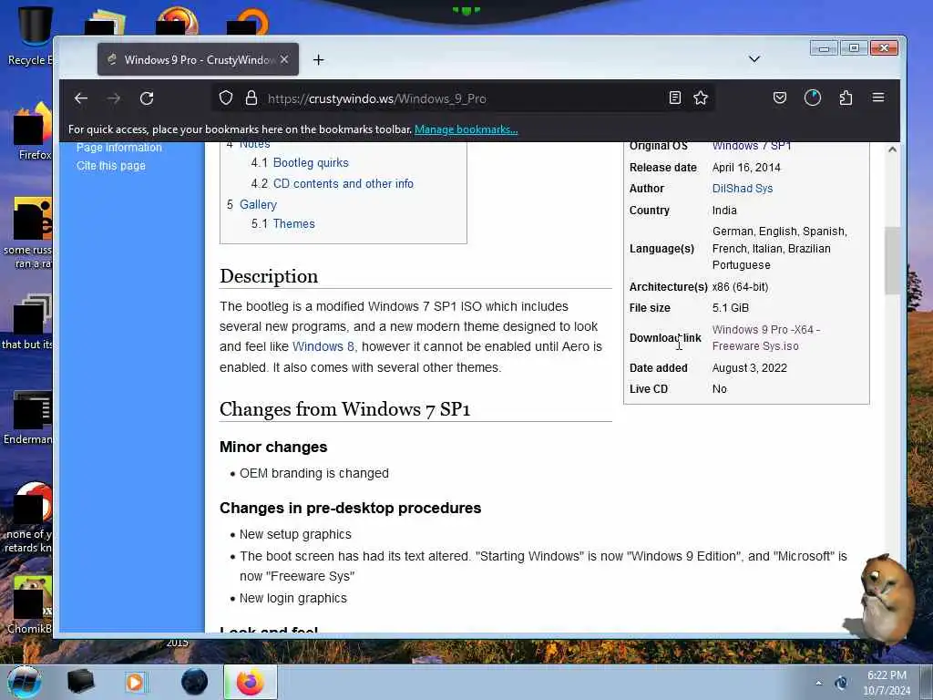Open a new tab with plus button
This screenshot has height=700, width=933.
point(318,59)
